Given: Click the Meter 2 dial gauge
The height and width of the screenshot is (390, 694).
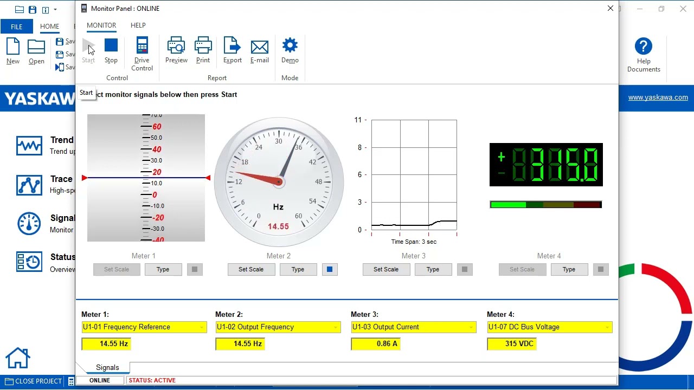Looking at the screenshot, I should (x=279, y=181).
